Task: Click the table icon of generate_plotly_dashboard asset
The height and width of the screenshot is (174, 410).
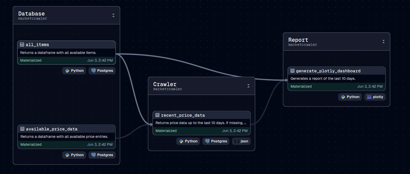Action: (292, 71)
